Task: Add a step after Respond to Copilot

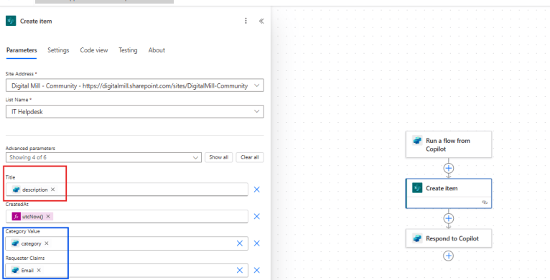Action: pos(448,256)
